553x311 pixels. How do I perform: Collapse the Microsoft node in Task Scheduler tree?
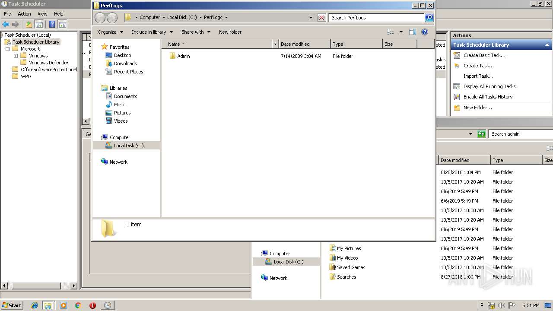point(7,49)
